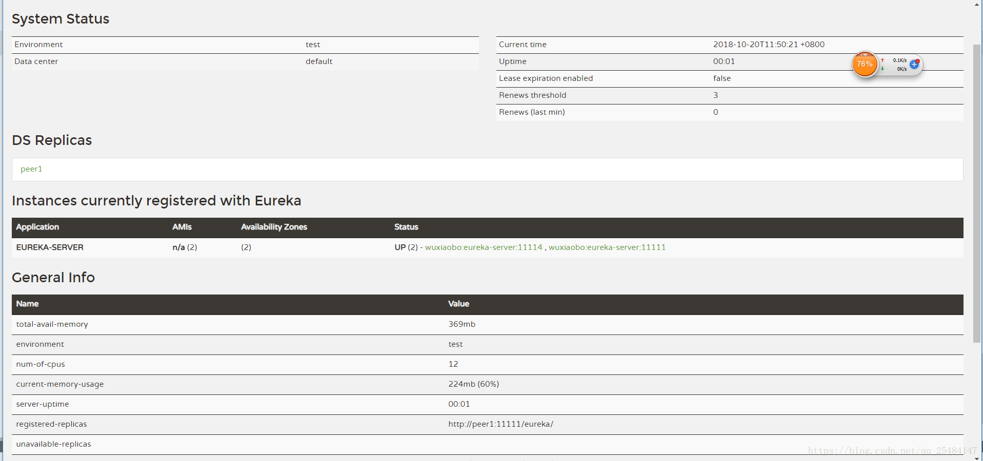Screen dimensions: 983x461
Task: Click the Value column header in General Info
Action: coord(458,304)
